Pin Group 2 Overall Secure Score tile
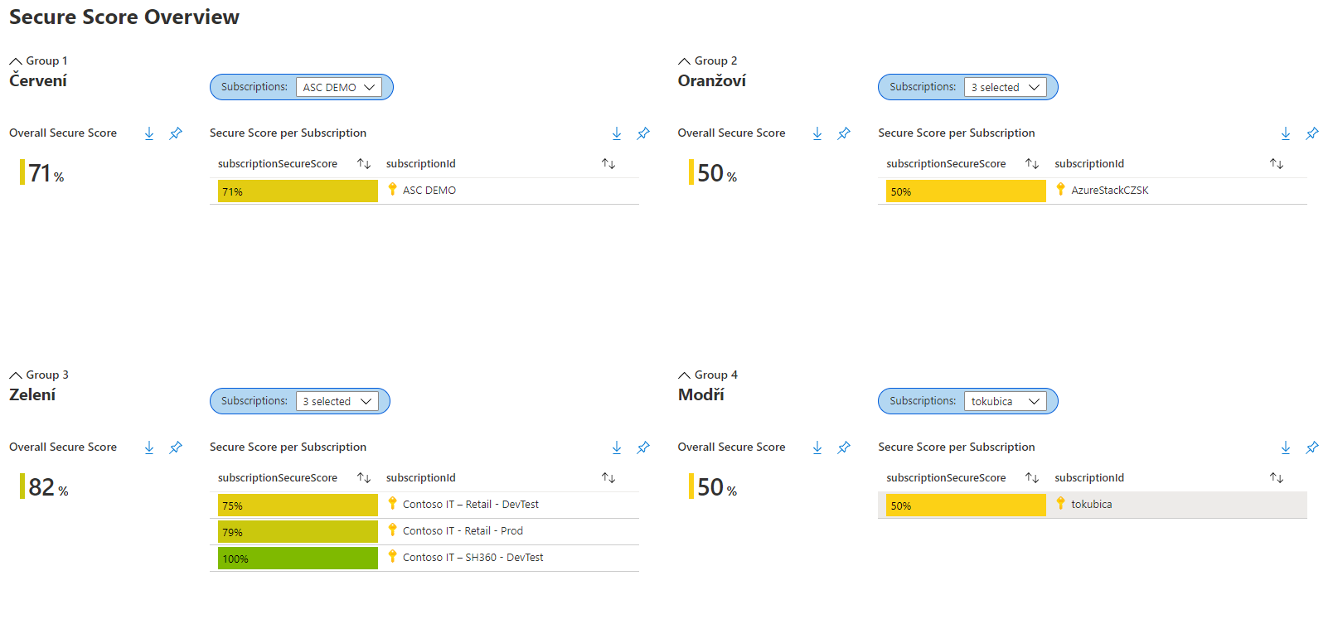The height and width of the screenshot is (624, 1333). pos(844,133)
